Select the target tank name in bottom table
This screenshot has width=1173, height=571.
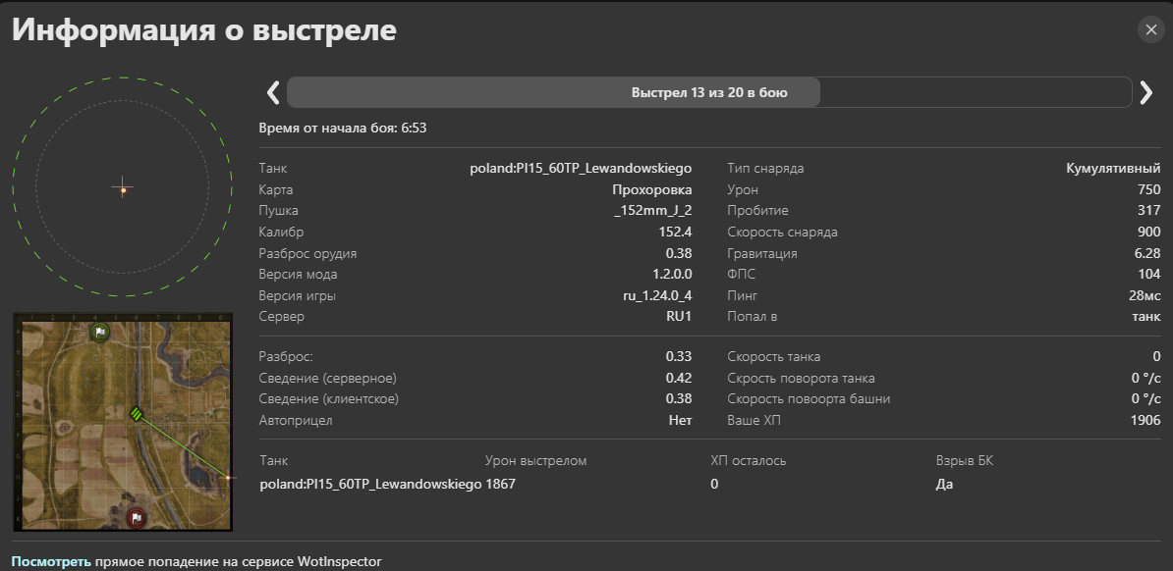[x=370, y=484]
